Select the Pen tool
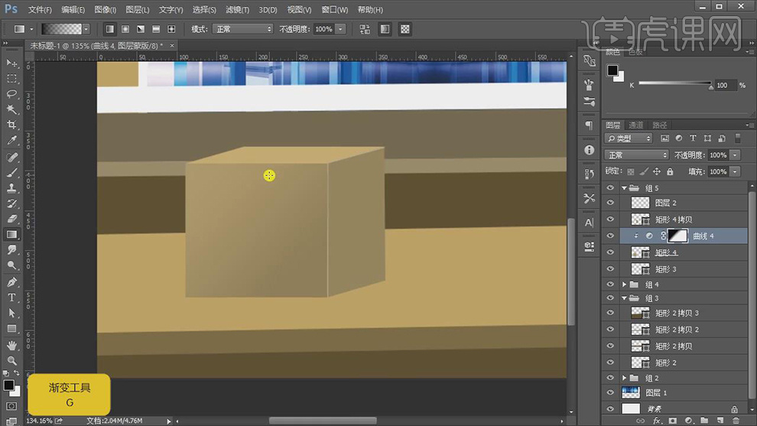 tap(11, 282)
